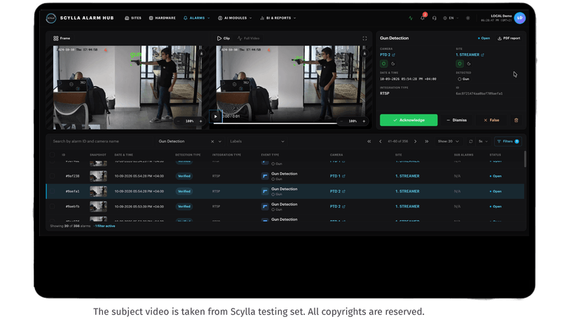The height and width of the screenshot is (324, 569).
Task: Download the clip from video pane
Action: point(364,53)
